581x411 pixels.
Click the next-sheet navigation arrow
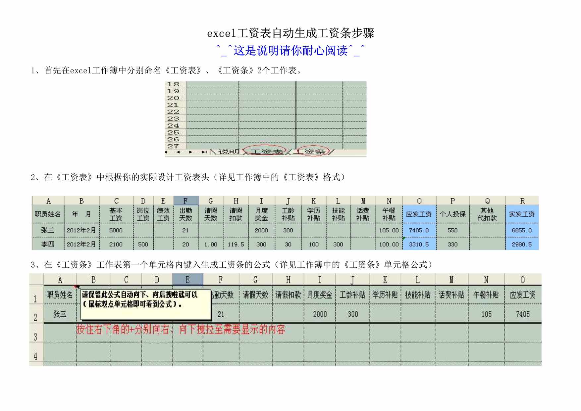[x=190, y=152]
